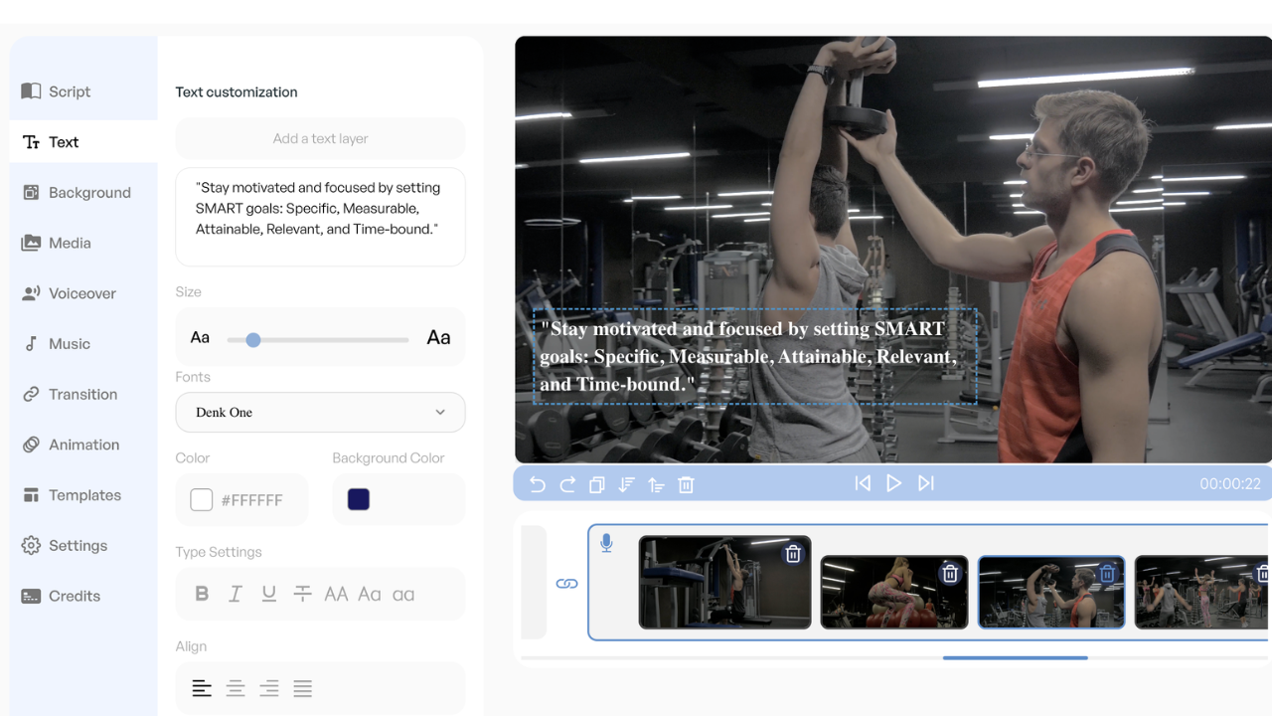Align text to the left
Image resolution: width=1272 pixels, height=716 pixels.
(202, 688)
